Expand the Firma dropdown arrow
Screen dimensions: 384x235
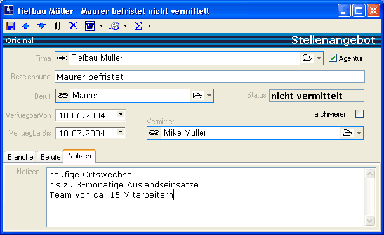[x=319, y=58]
